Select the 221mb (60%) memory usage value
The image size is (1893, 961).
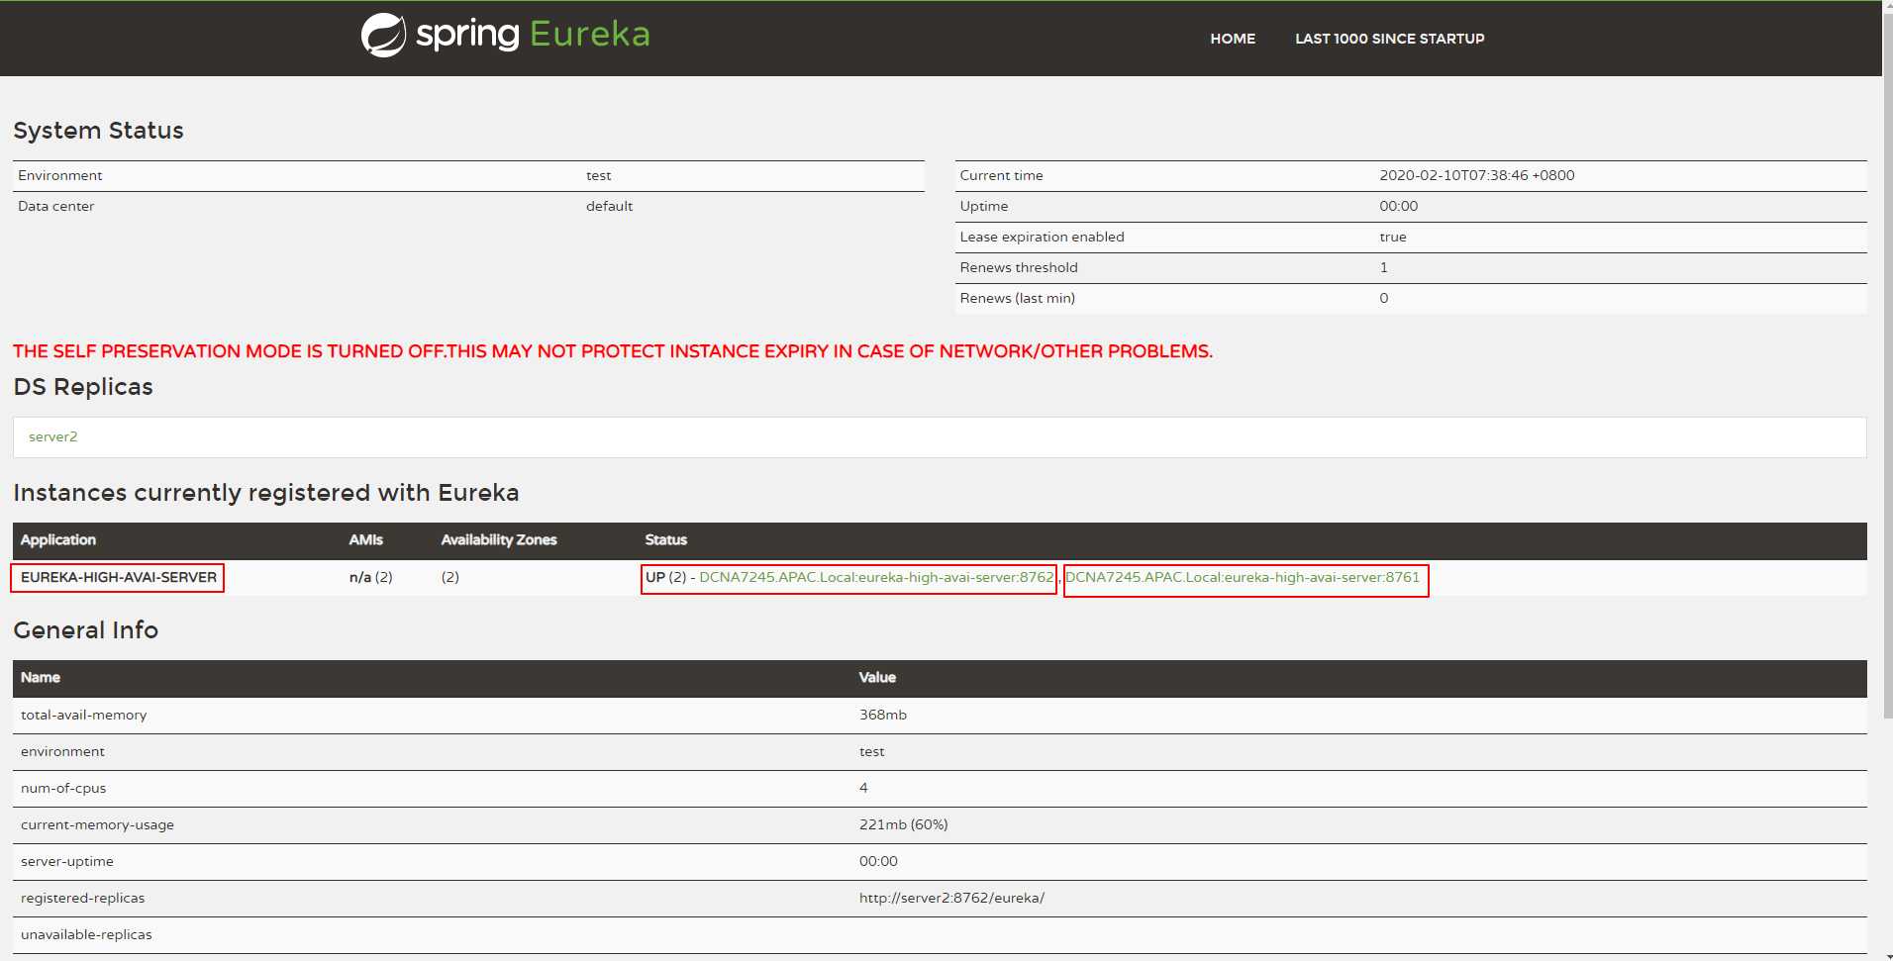pyautogui.click(x=904, y=824)
